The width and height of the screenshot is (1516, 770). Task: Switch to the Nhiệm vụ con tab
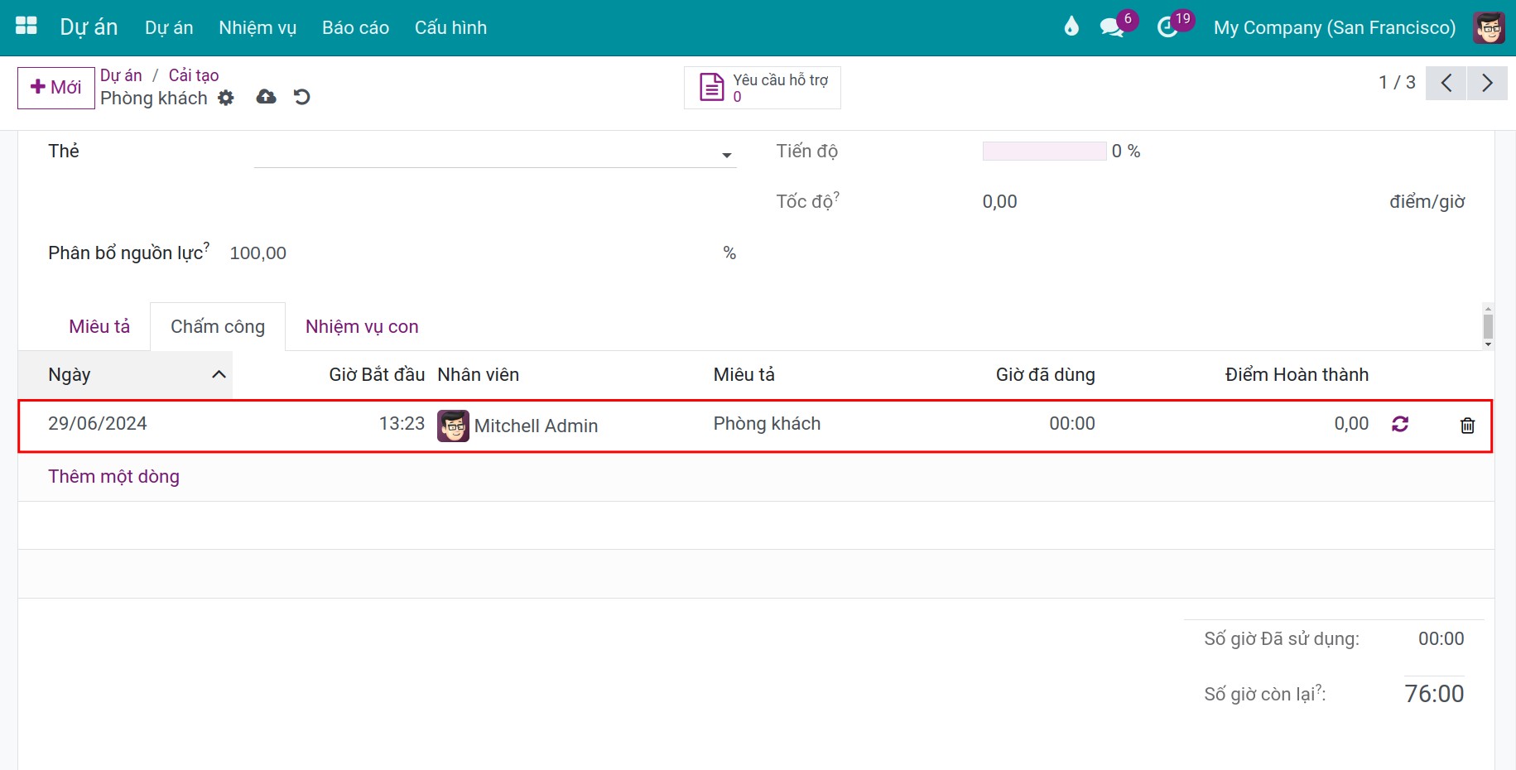click(362, 326)
